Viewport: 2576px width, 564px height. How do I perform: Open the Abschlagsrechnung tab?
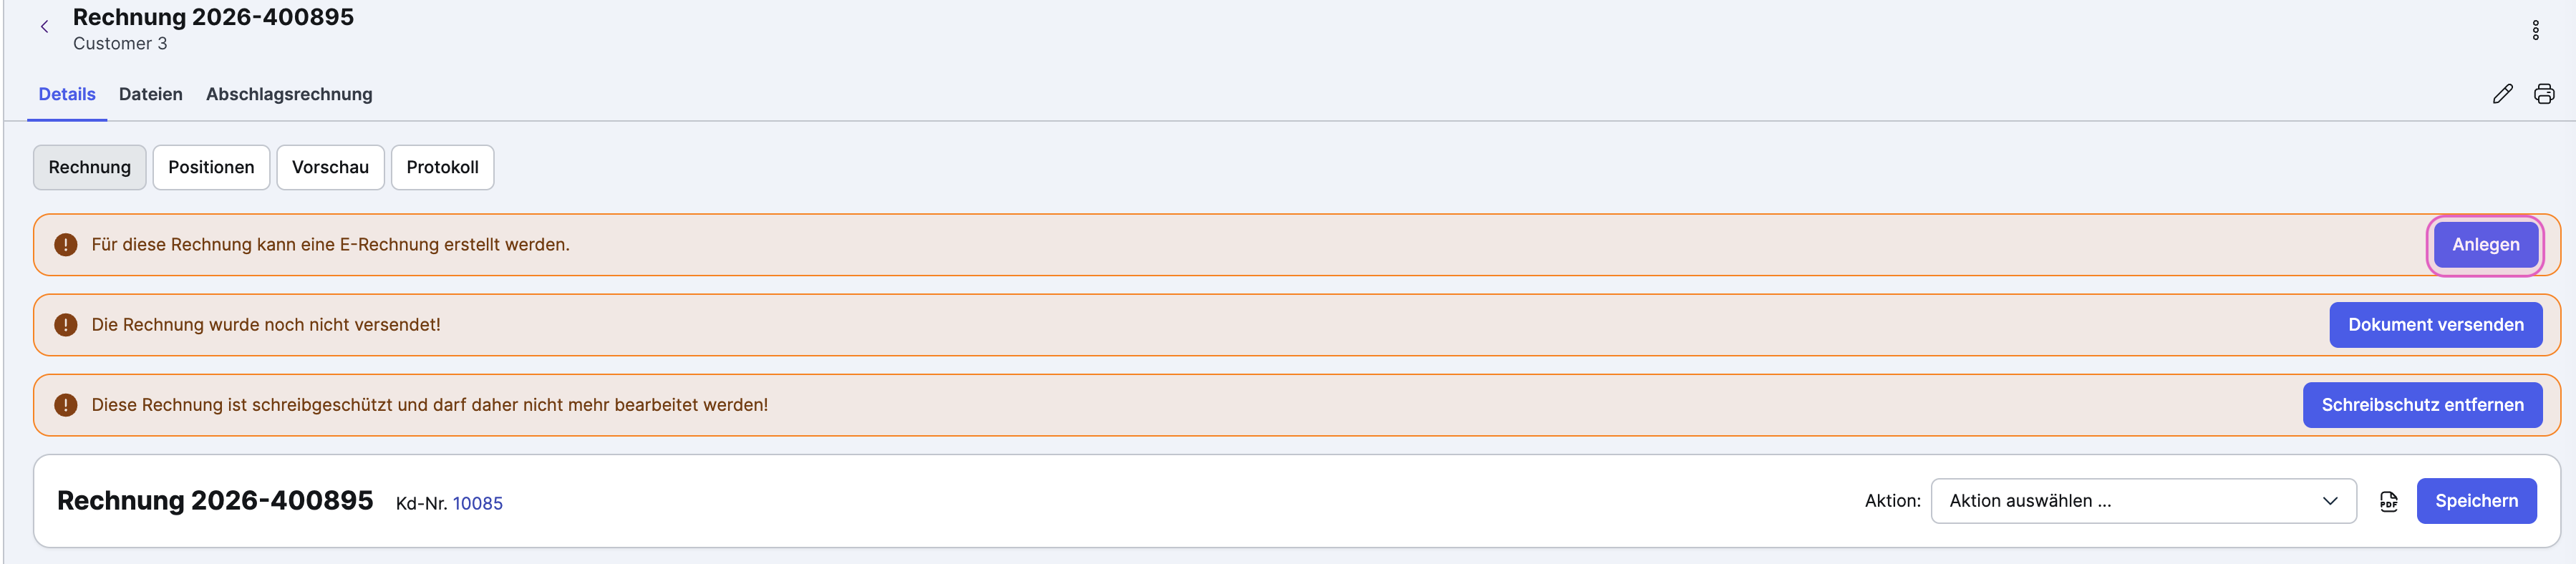pos(289,94)
